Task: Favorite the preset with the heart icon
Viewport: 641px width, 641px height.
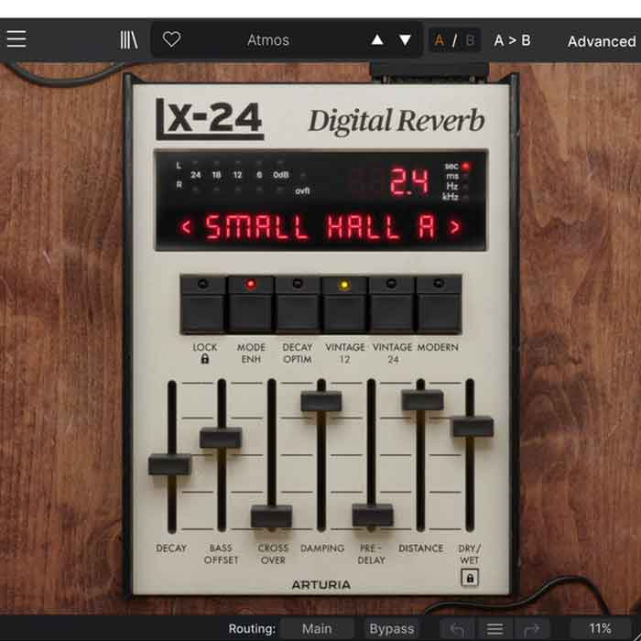Action: click(x=171, y=39)
